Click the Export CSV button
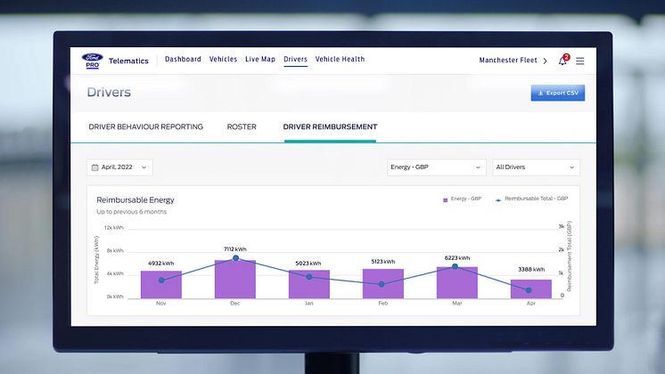Image resolution: width=665 pixels, height=374 pixels. [x=558, y=93]
